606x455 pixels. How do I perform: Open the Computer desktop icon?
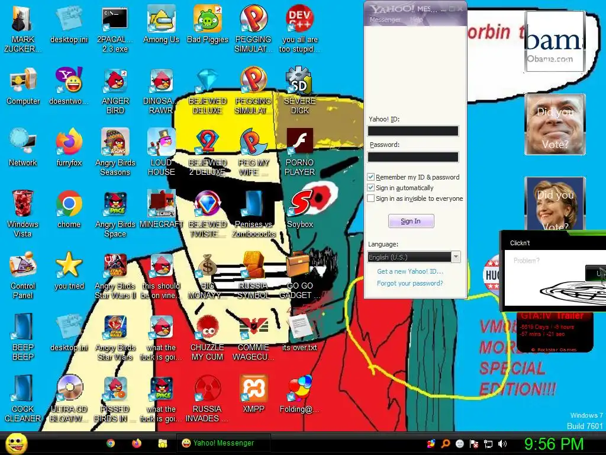coord(23,86)
